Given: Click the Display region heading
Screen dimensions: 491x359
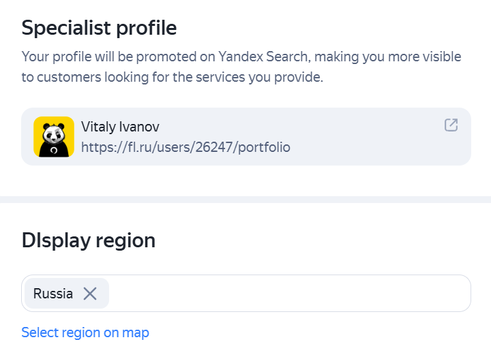Looking at the screenshot, I should click(x=88, y=240).
